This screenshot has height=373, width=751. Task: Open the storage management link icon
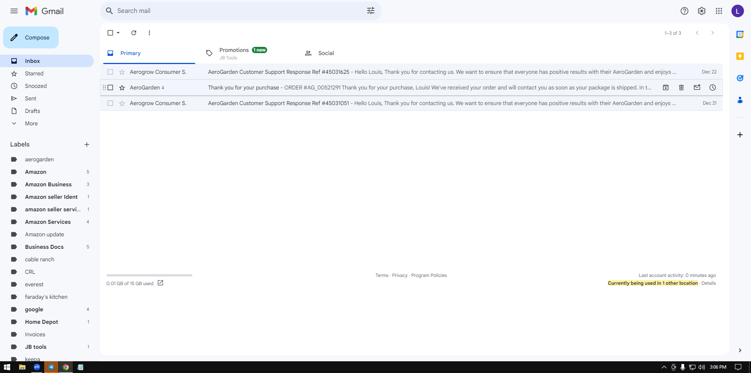tap(160, 283)
